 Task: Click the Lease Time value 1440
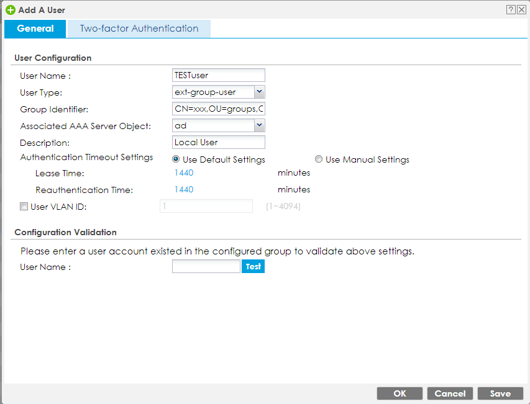(x=184, y=173)
